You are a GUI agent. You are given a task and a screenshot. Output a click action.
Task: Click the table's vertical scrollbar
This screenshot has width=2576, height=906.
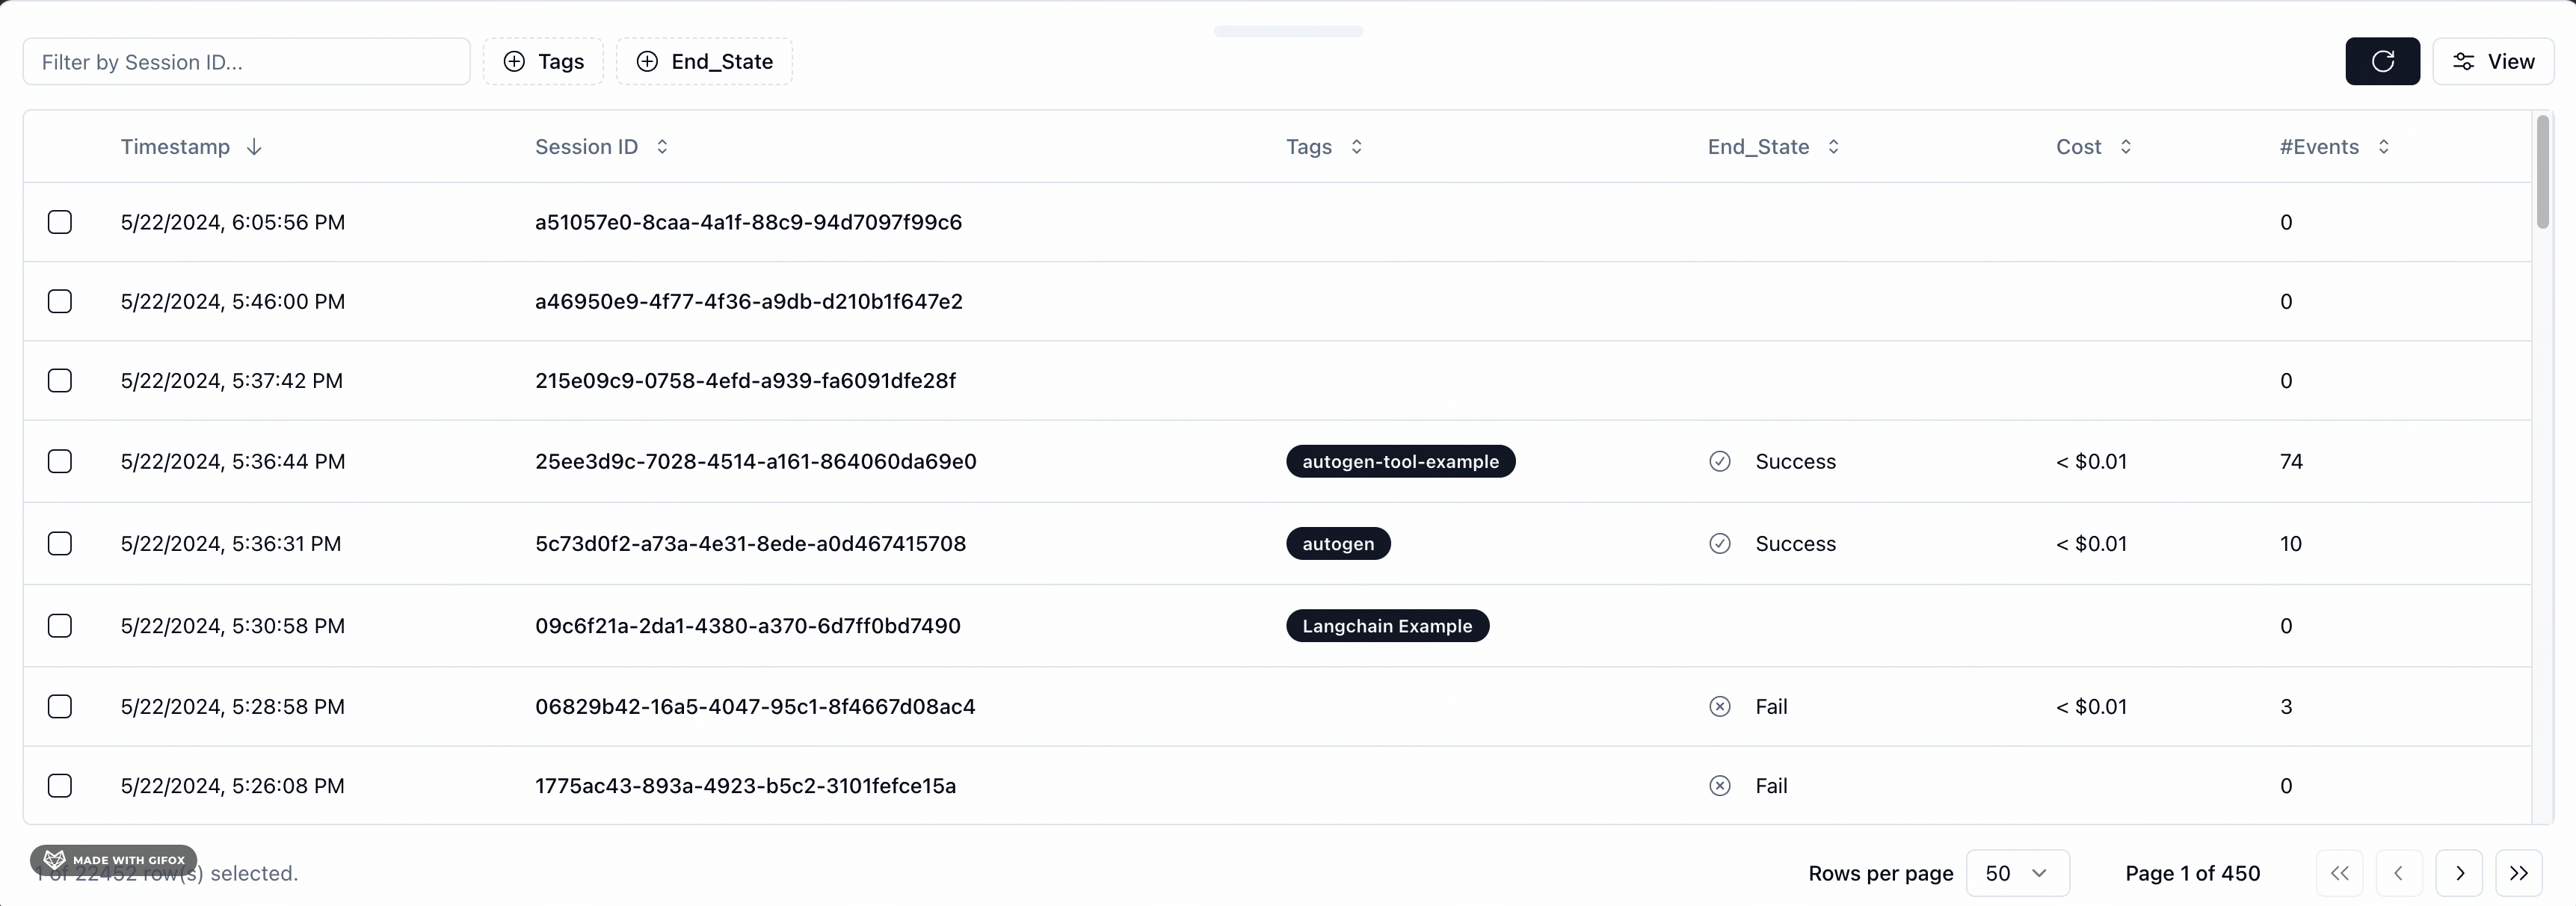(2542, 172)
